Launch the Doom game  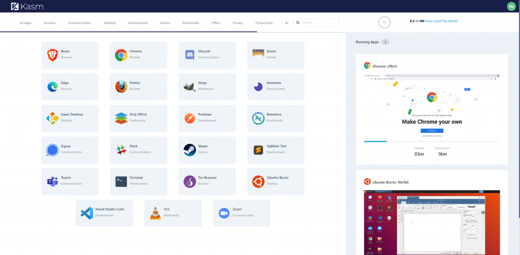tap(276, 55)
